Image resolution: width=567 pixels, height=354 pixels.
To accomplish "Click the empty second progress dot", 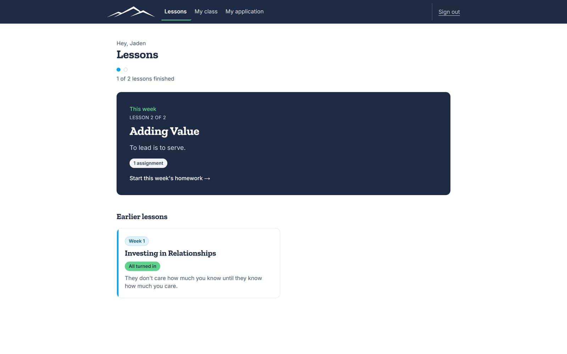I will (125, 70).
